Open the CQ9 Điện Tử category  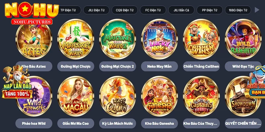tap(125, 10)
